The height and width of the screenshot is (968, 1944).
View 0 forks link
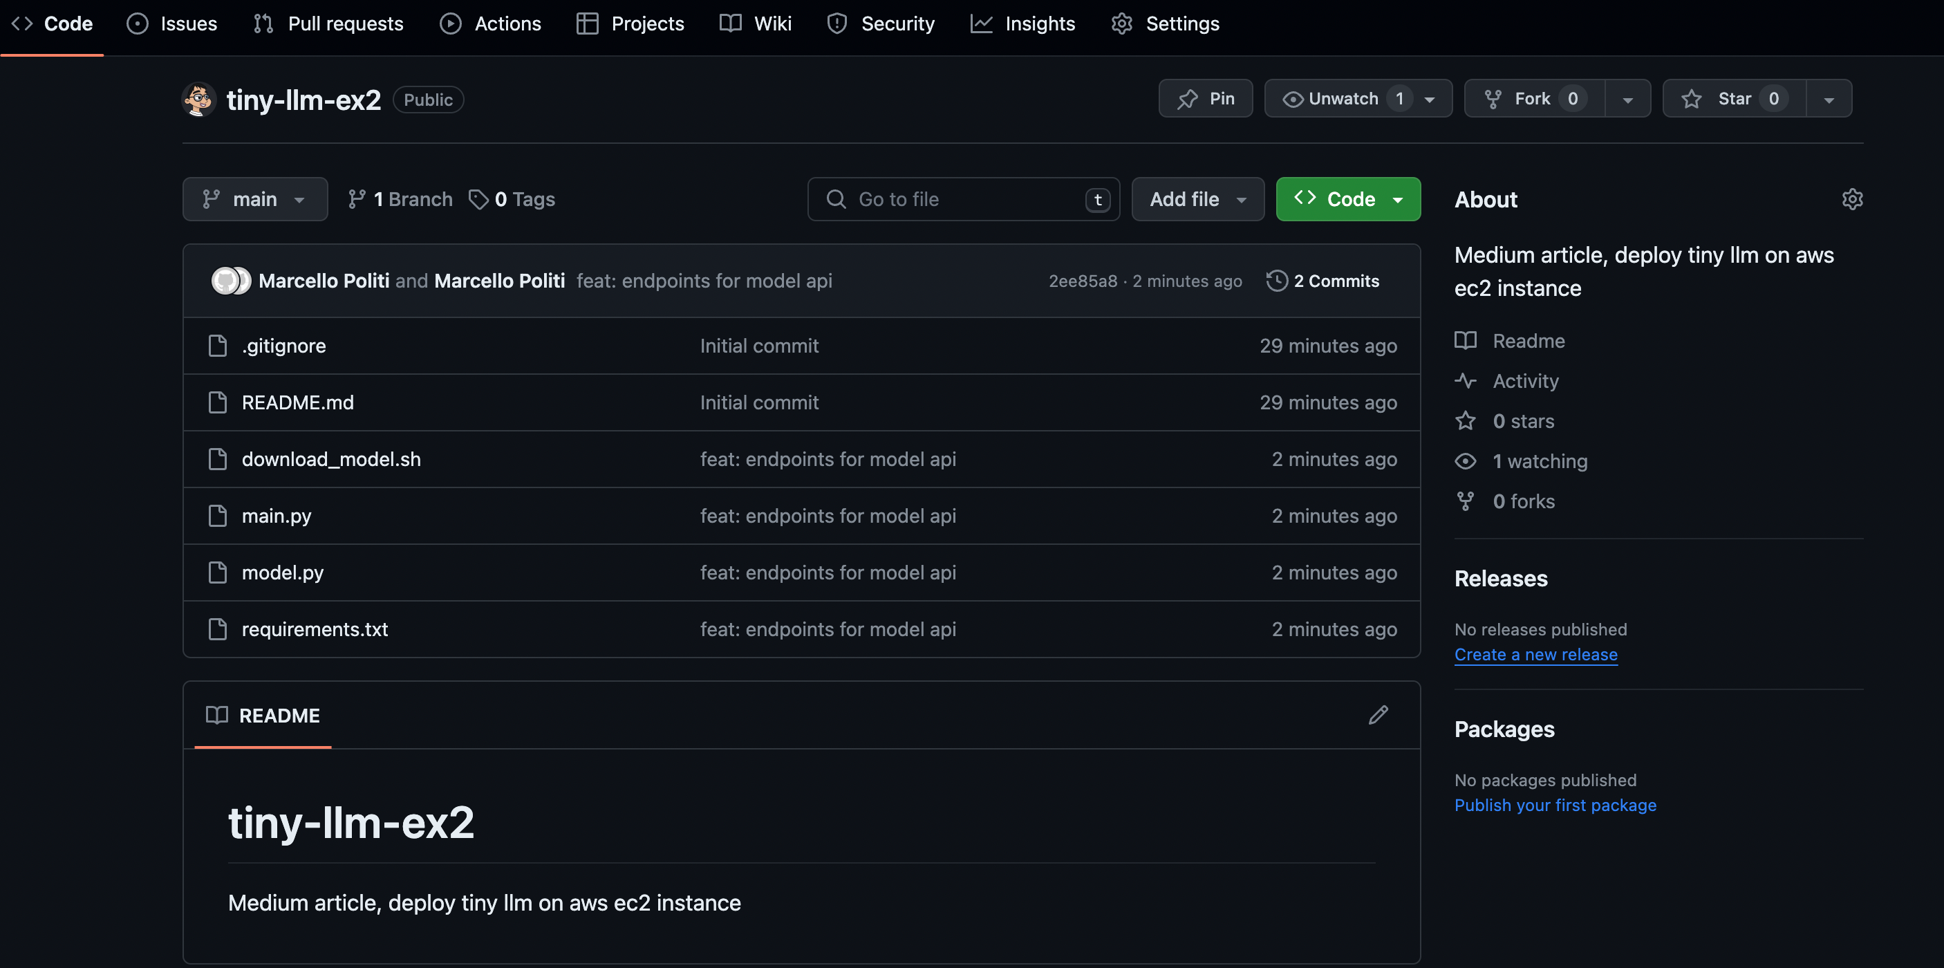tap(1506, 501)
